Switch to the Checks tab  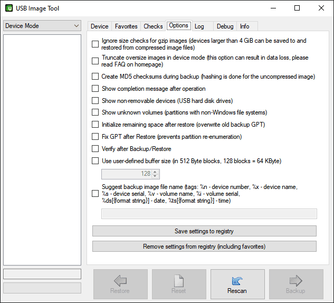(153, 26)
